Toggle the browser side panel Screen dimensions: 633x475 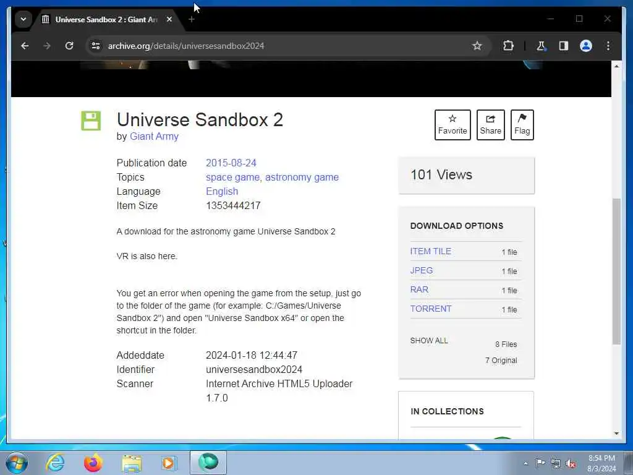point(564,46)
